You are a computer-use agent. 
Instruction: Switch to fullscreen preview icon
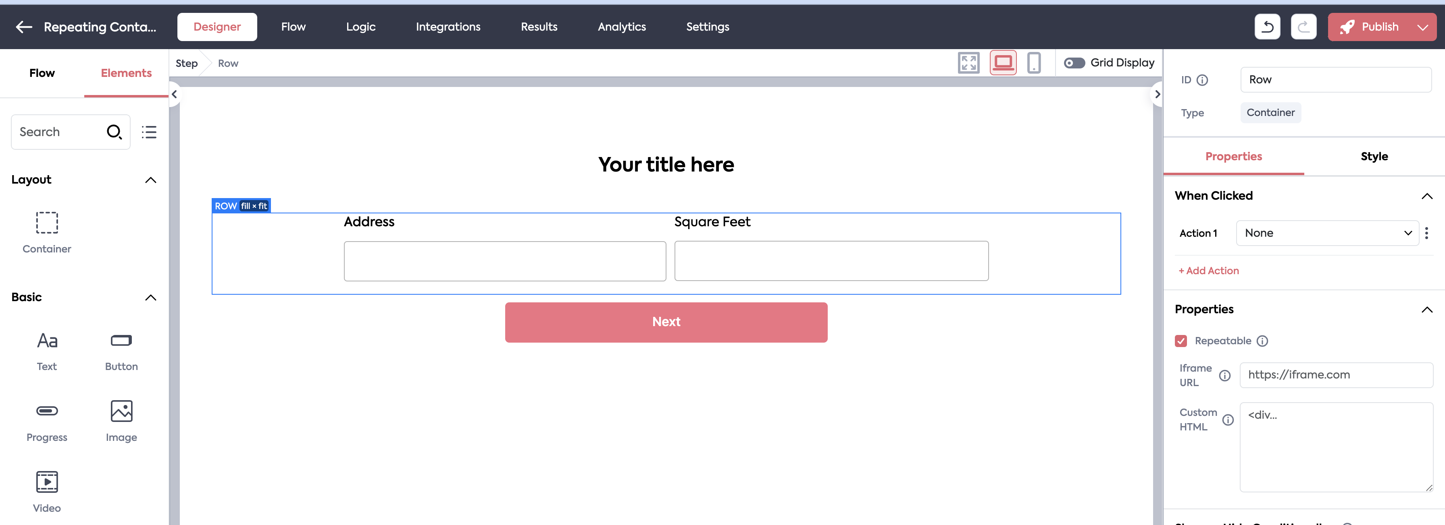pyautogui.click(x=968, y=63)
